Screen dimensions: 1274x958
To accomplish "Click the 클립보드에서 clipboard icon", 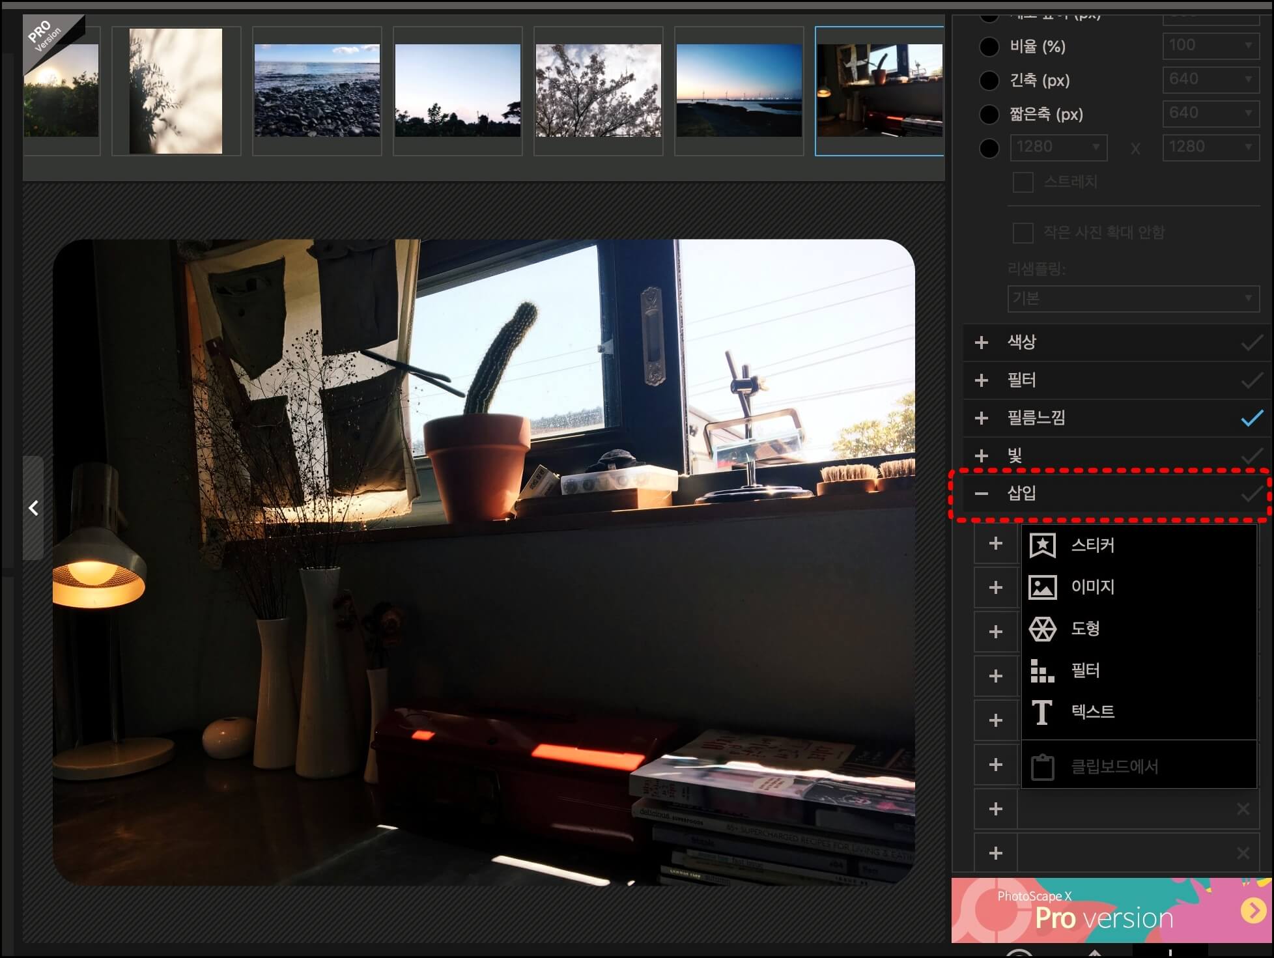I will click(x=1042, y=767).
